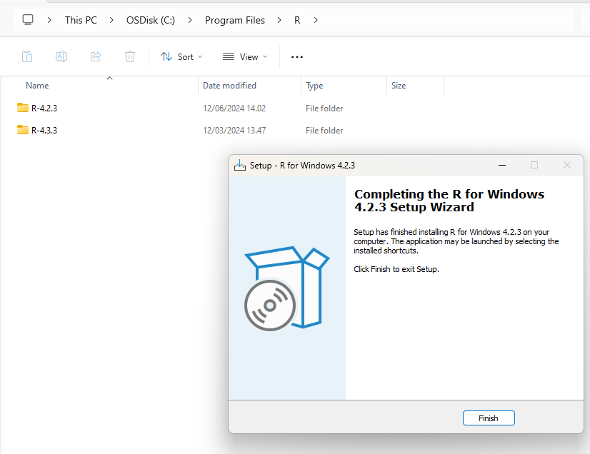The width and height of the screenshot is (590, 454).
Task: Navigate to This PC breadcrumb
Action: pos(81,20)
